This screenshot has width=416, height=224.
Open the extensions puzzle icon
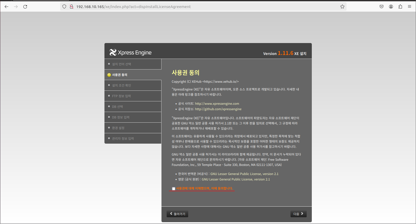click(400, 7)
